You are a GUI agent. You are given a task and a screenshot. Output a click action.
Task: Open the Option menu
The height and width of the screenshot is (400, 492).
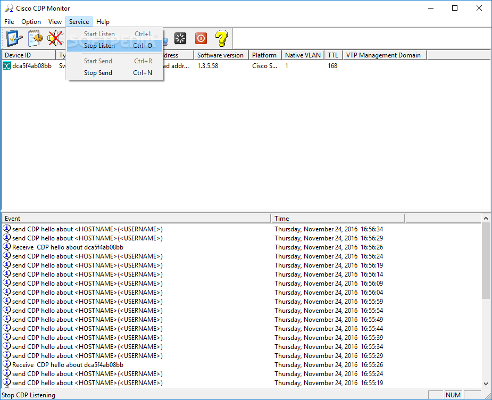click(x=31, y=22)
